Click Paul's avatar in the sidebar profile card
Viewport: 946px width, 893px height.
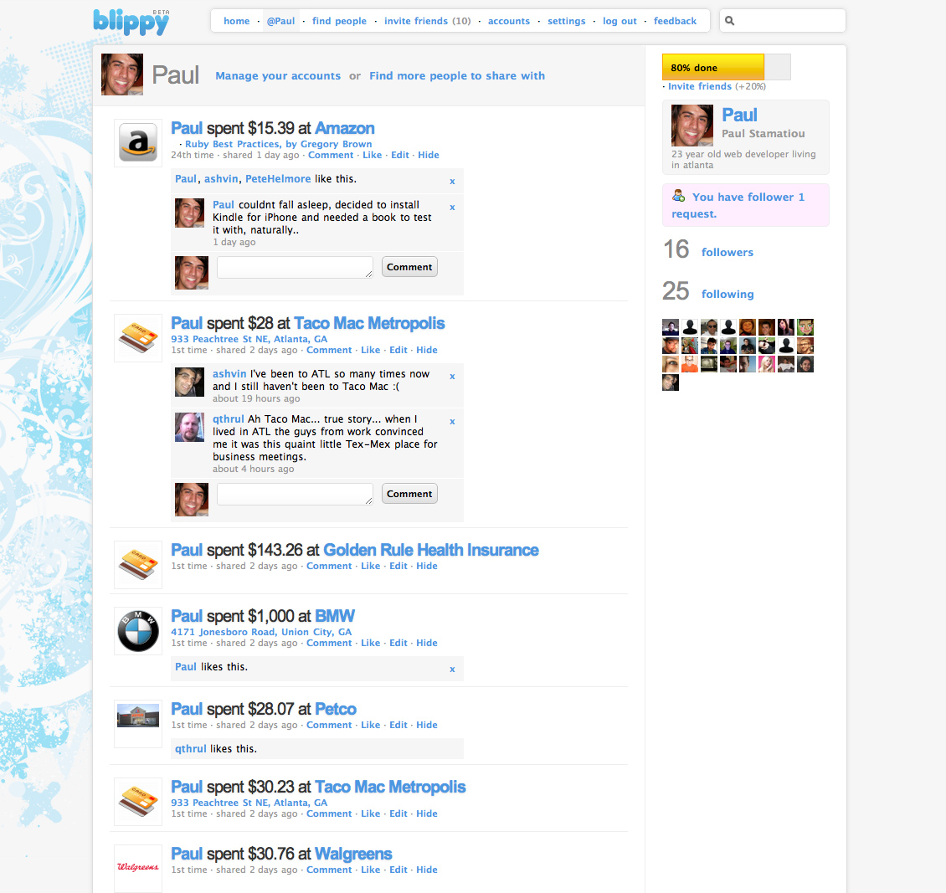click(692, 126)
